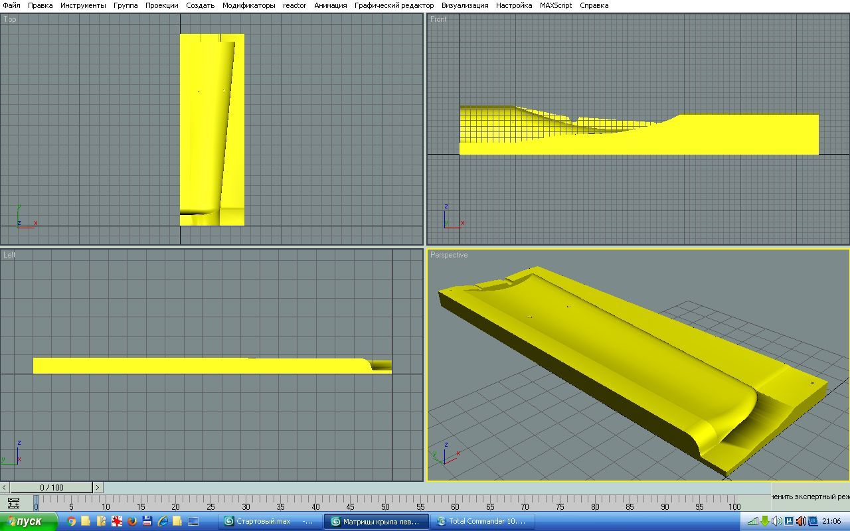
Task: Open the Графический редактор menu
Action: coord(394,5)
